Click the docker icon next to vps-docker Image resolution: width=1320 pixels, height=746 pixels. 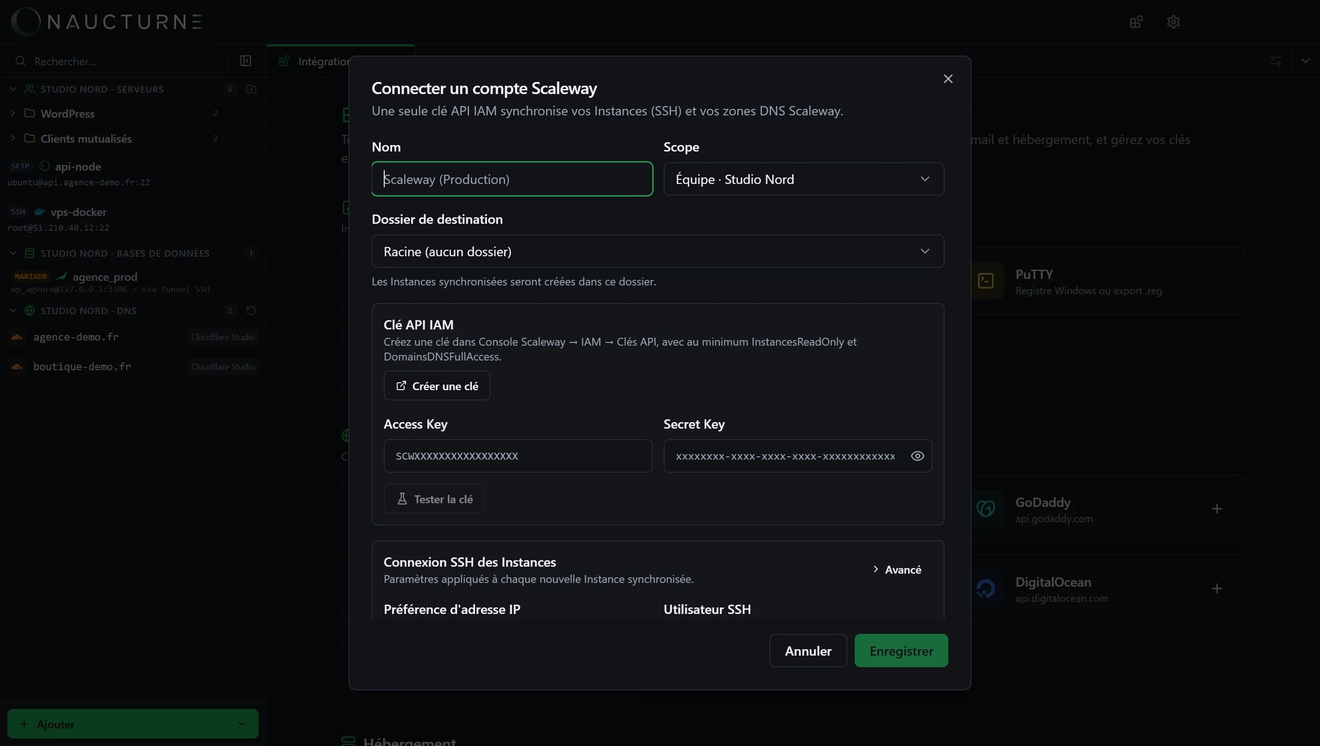[x=39, y=212]
